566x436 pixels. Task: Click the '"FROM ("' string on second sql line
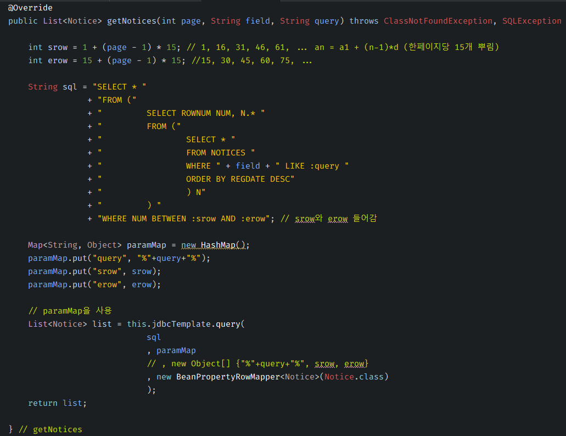tap(117, 100)
